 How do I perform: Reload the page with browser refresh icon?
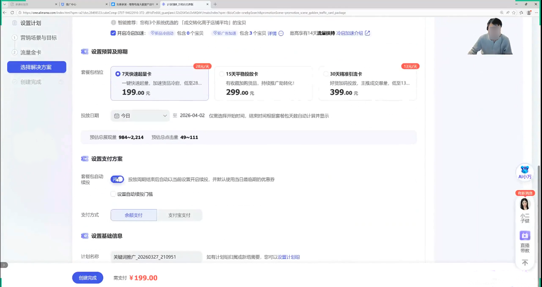click(x=12, y=13)
